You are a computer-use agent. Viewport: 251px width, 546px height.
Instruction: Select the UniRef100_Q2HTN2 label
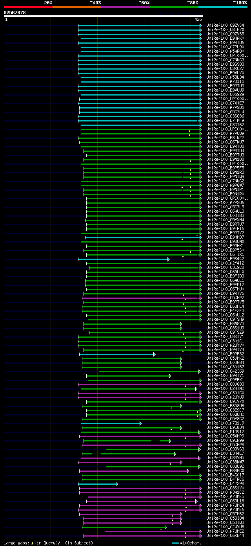tap(226, 388)
